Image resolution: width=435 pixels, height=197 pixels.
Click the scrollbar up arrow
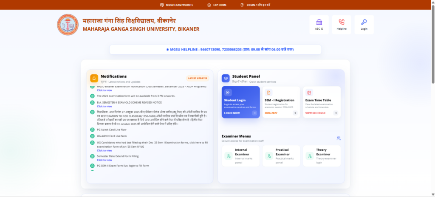[433, 2]
